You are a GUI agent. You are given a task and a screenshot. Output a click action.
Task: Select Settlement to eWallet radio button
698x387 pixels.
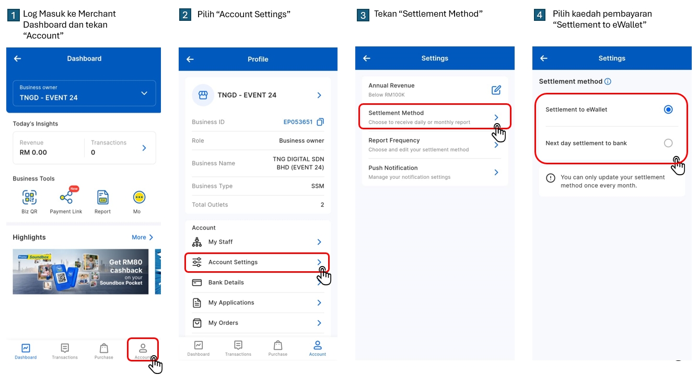[668, 110]
